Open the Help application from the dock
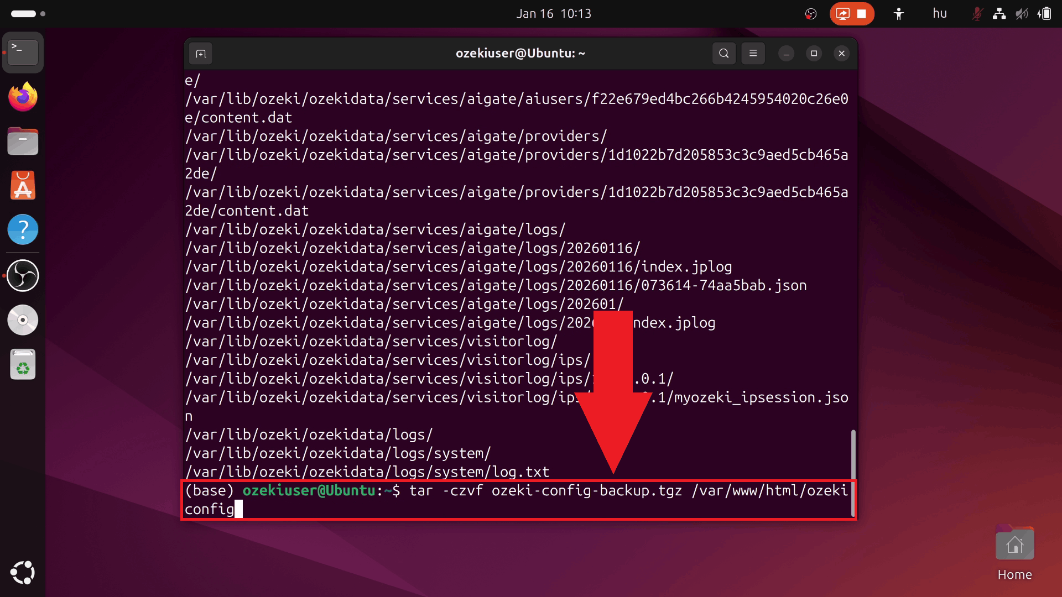This screenshot has width=1062, height=597. 23,229
